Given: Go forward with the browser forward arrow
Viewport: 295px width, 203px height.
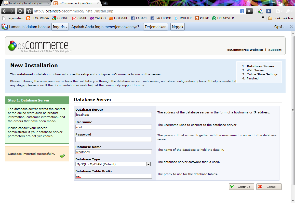Looking at the screenshot, I should click(12, 11).
